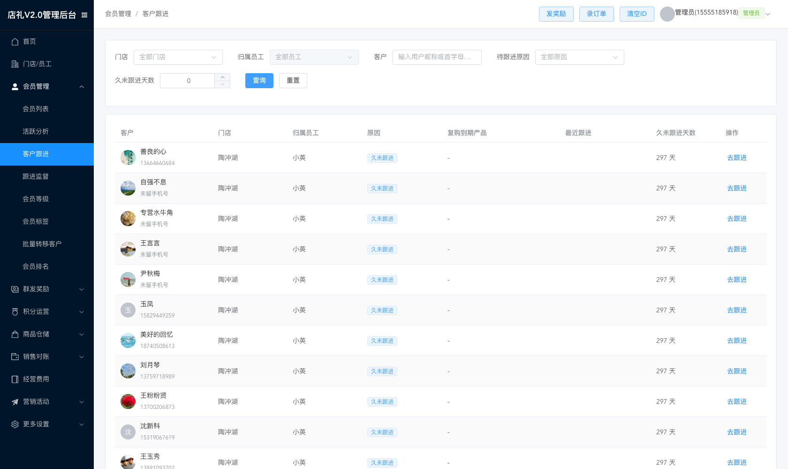Image resolution: width=788 pixels, height=469 pixels.
Task: Focus the 客户 nickname search field
Action: (437, 57)
